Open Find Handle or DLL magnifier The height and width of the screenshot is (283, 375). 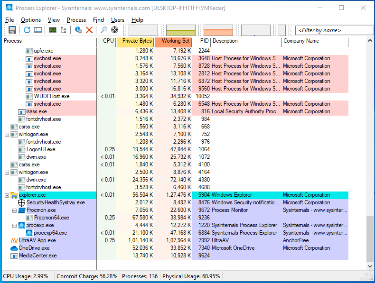pyautogui.click(x=104, y=30)
